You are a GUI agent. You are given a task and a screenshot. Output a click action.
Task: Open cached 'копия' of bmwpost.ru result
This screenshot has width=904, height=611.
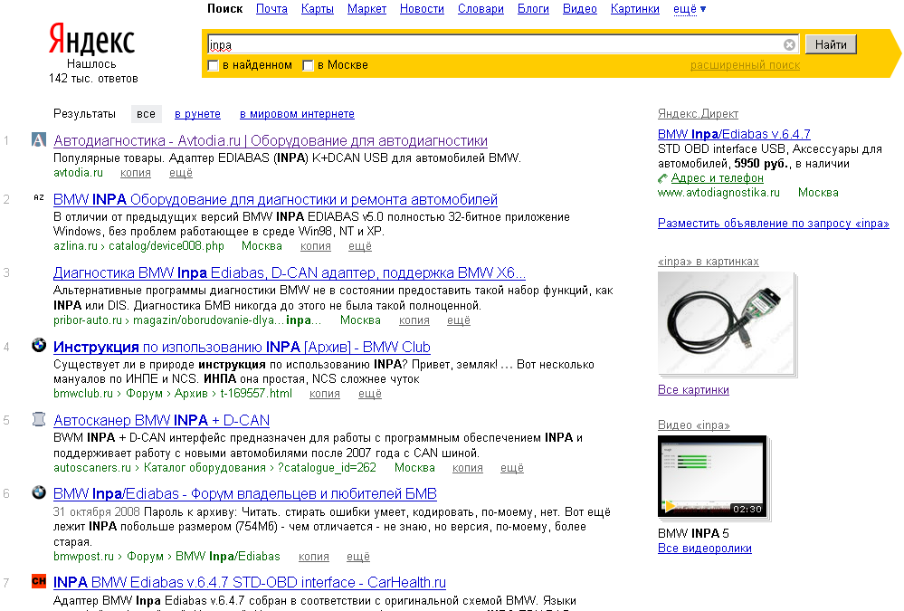point(314,556)
